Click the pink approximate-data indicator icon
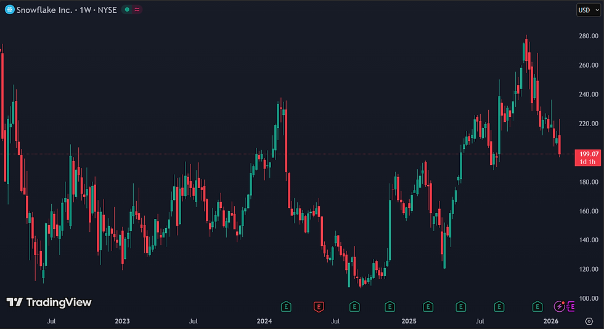 (x=137, y=10)
